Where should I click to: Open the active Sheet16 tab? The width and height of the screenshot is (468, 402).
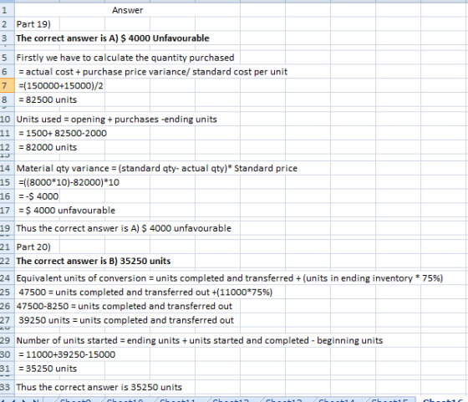pos(443,400)
